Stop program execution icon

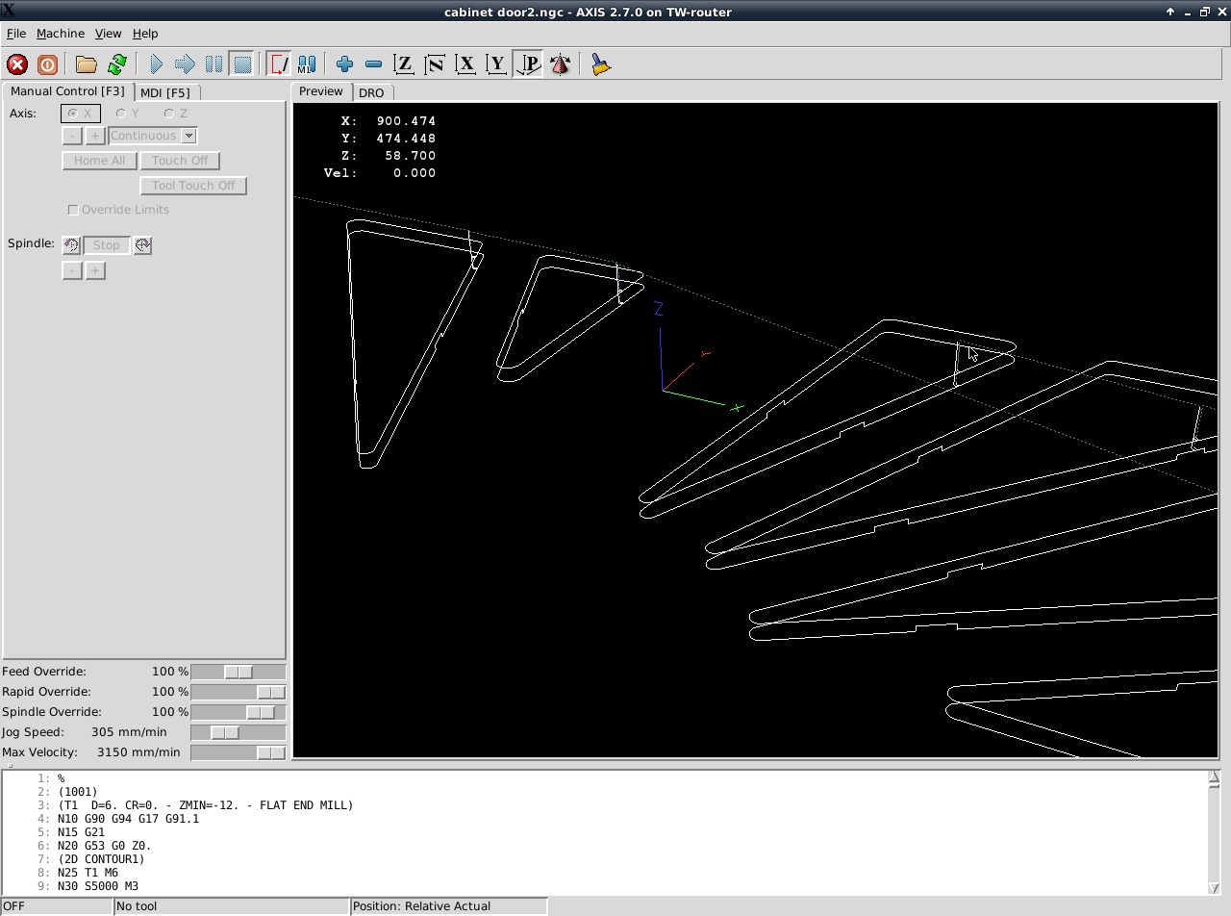[x=242, y=64]
